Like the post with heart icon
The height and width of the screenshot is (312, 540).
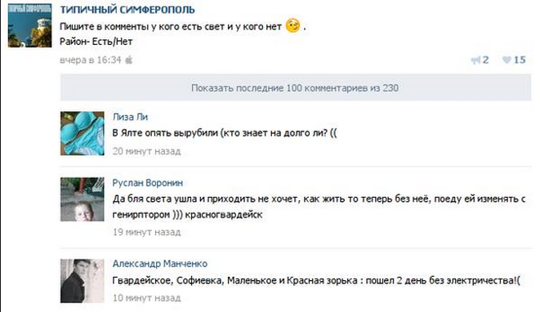coord(507,60)
